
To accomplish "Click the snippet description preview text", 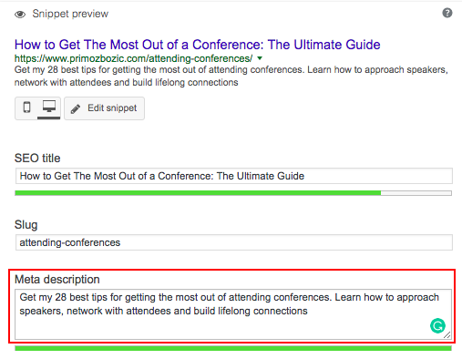I will [x=231, y=76].
